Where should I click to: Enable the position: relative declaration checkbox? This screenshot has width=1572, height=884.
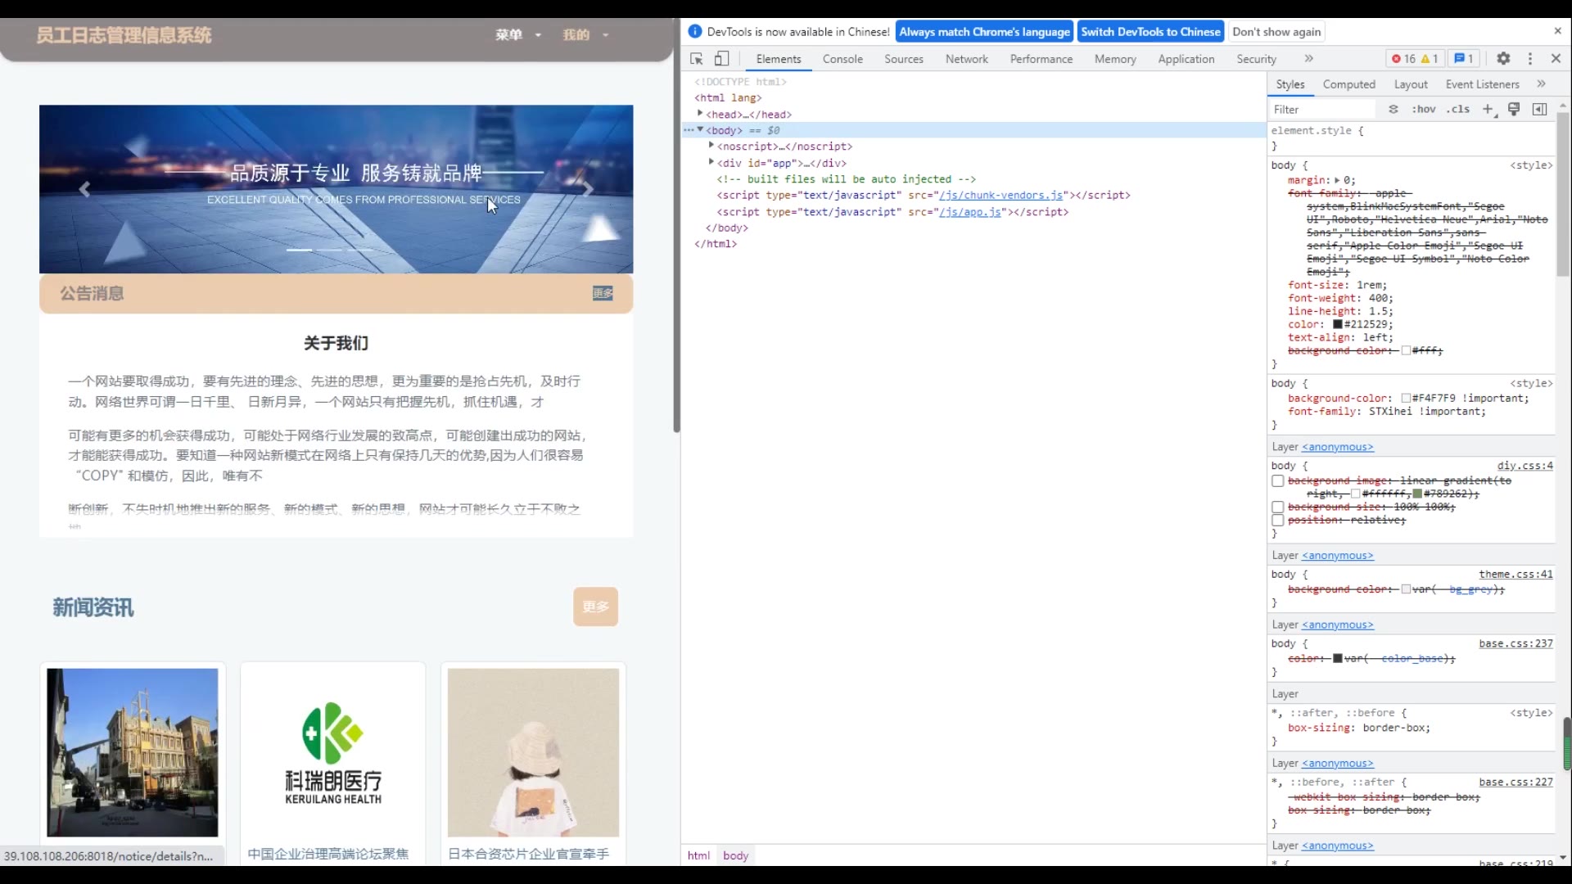tap(1277, 521)
